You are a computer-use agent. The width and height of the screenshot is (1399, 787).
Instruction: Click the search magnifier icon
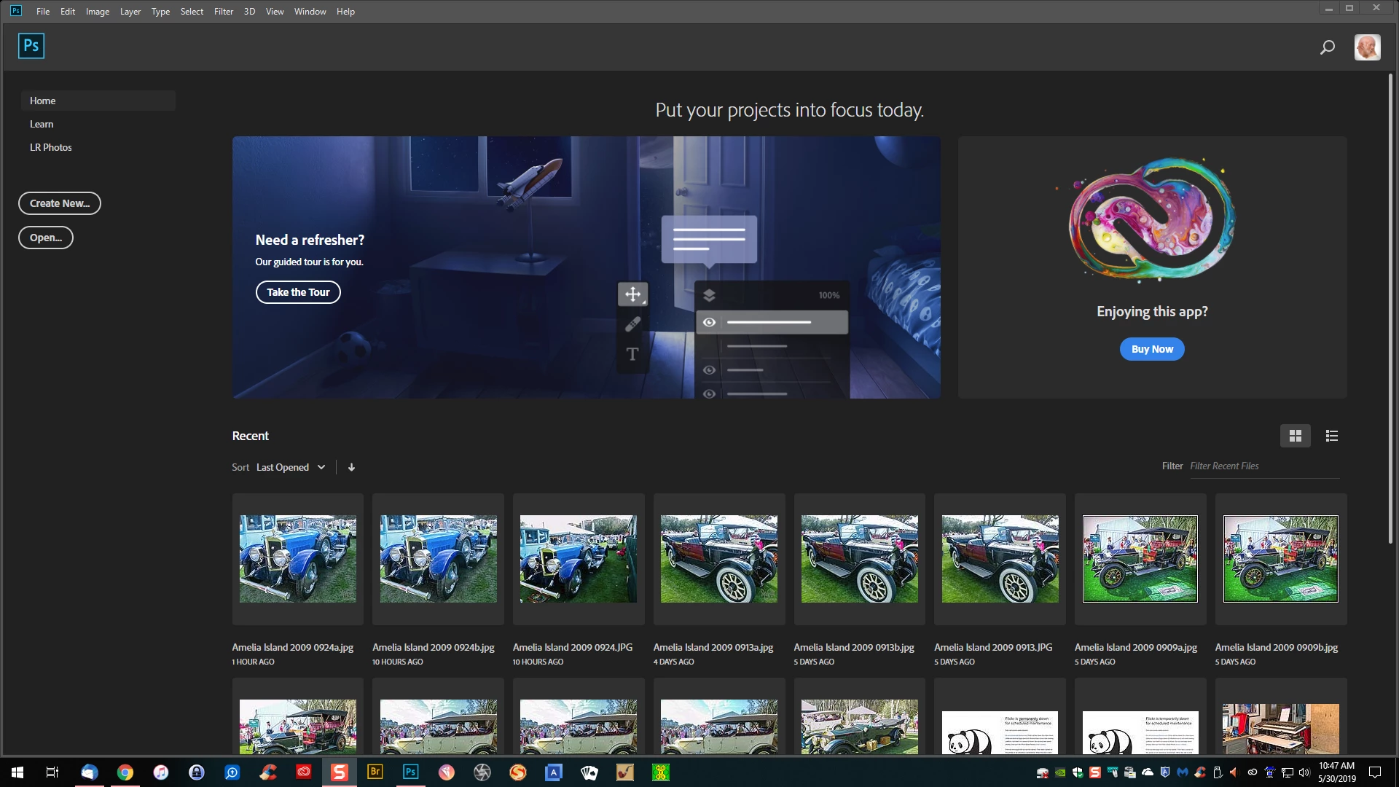(1327, 47)
